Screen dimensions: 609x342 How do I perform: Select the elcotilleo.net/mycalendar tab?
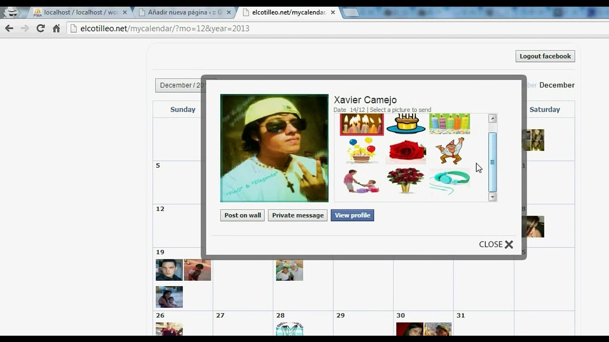coord(288,12)
